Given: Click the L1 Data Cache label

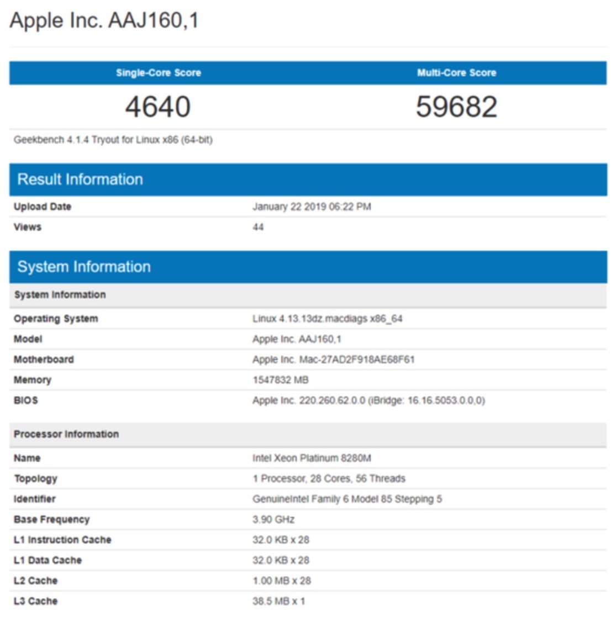Looking at the screenshot, I should pos(48,560).
